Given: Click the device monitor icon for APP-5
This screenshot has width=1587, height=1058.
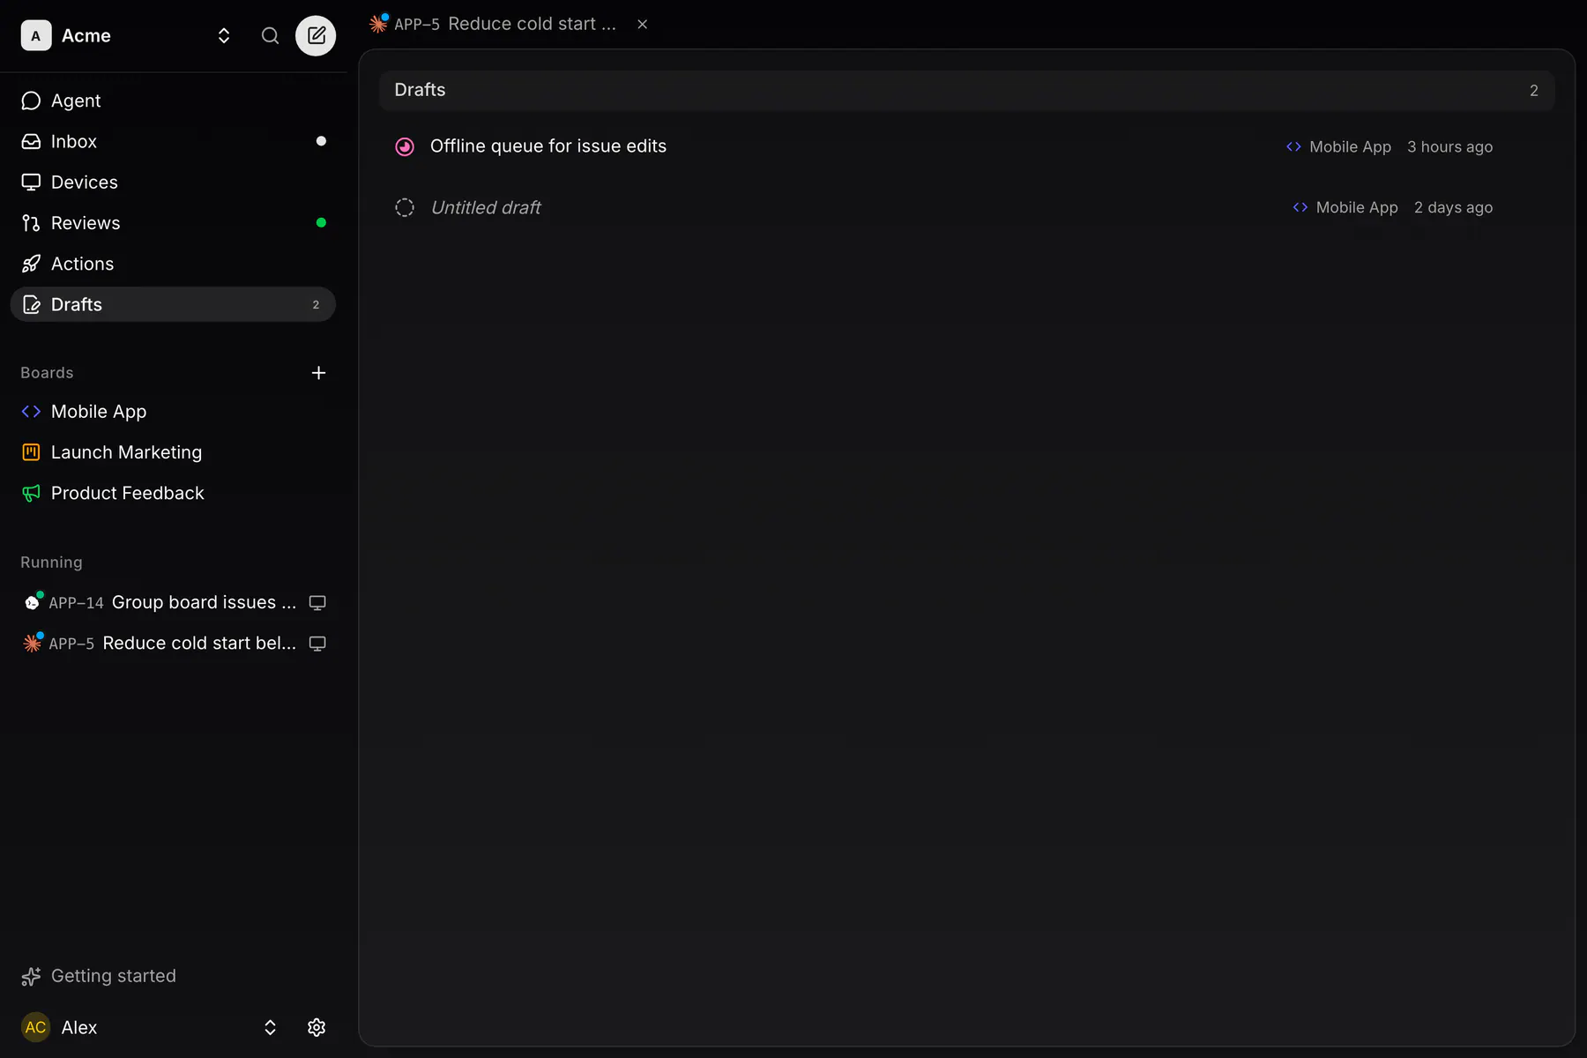Looking at the screenshot, I should [x=317, y=644].
